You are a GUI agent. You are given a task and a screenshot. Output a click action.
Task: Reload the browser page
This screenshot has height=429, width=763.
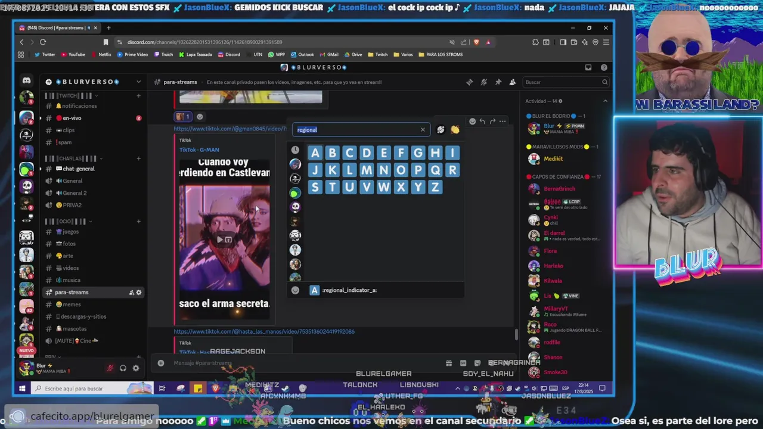(x=43, y=42)
